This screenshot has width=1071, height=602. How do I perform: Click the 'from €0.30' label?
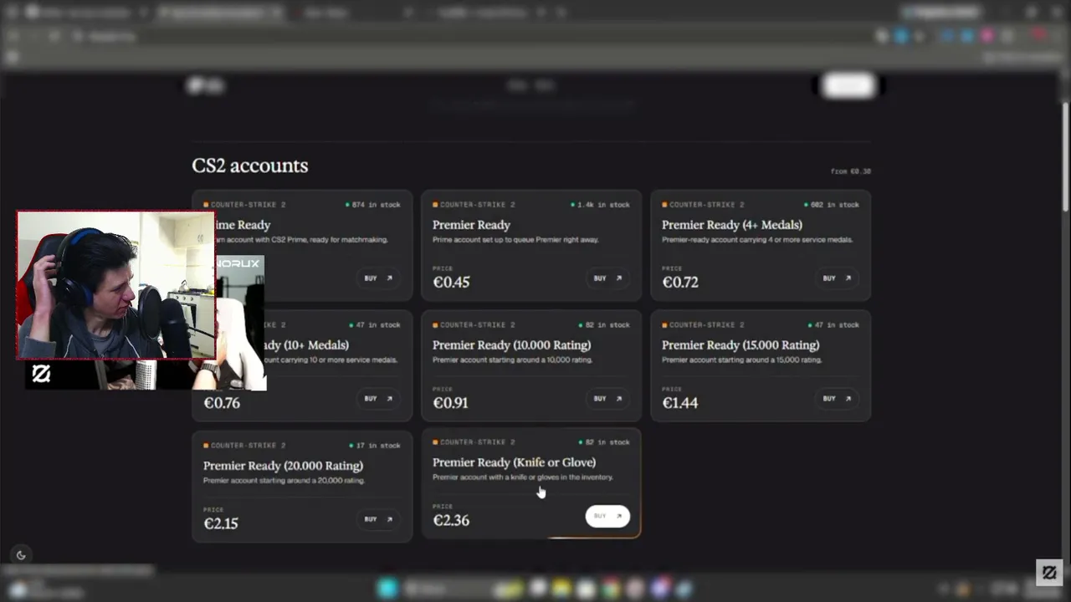coord(850,171)
